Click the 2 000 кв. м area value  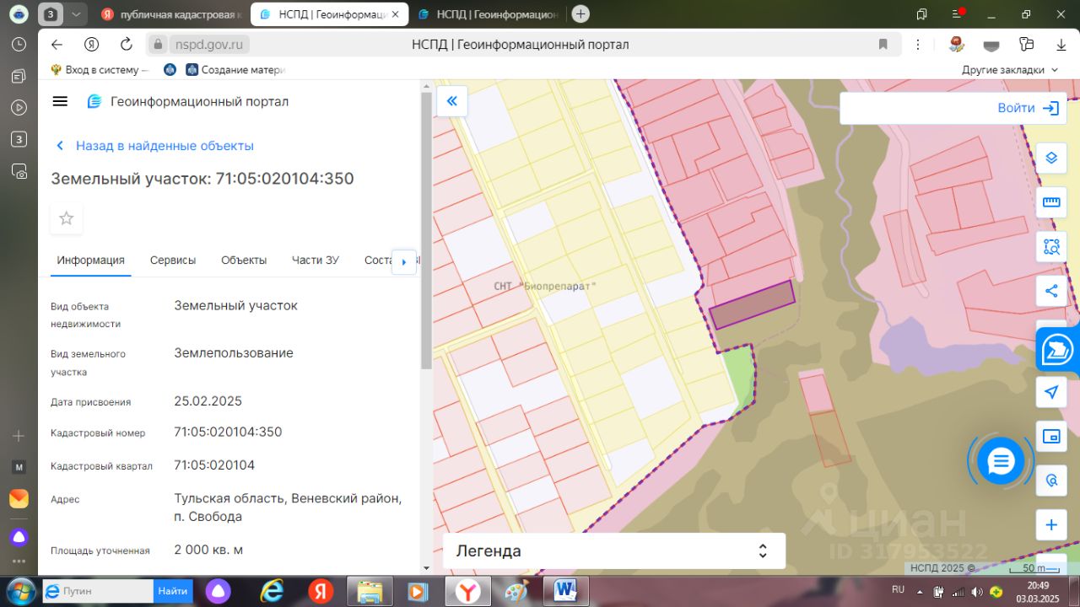208,550
